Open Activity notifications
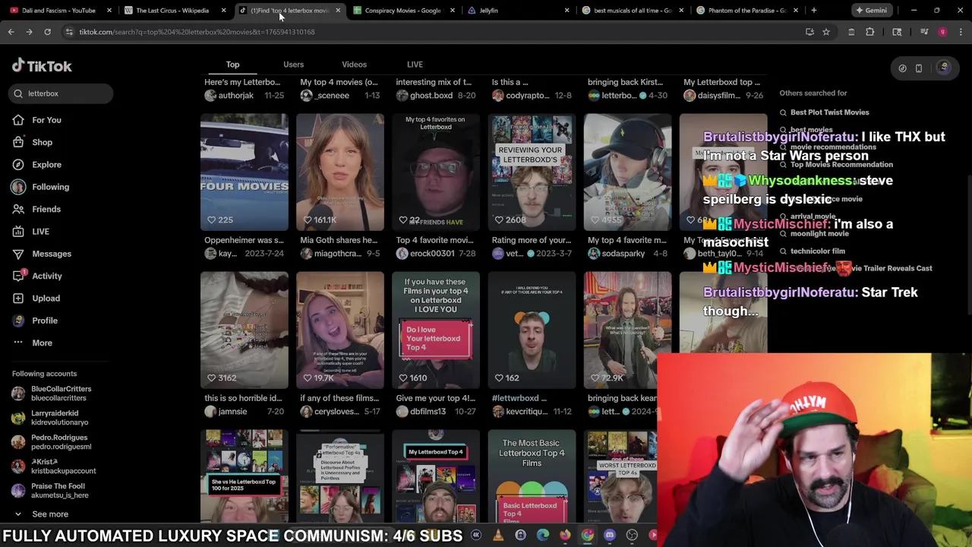Screen dimensions: 972x547 pos(46,276)
